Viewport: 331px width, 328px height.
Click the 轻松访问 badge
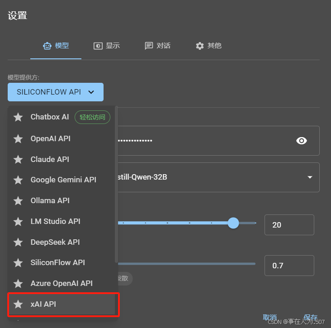click(x=92, y=117)
